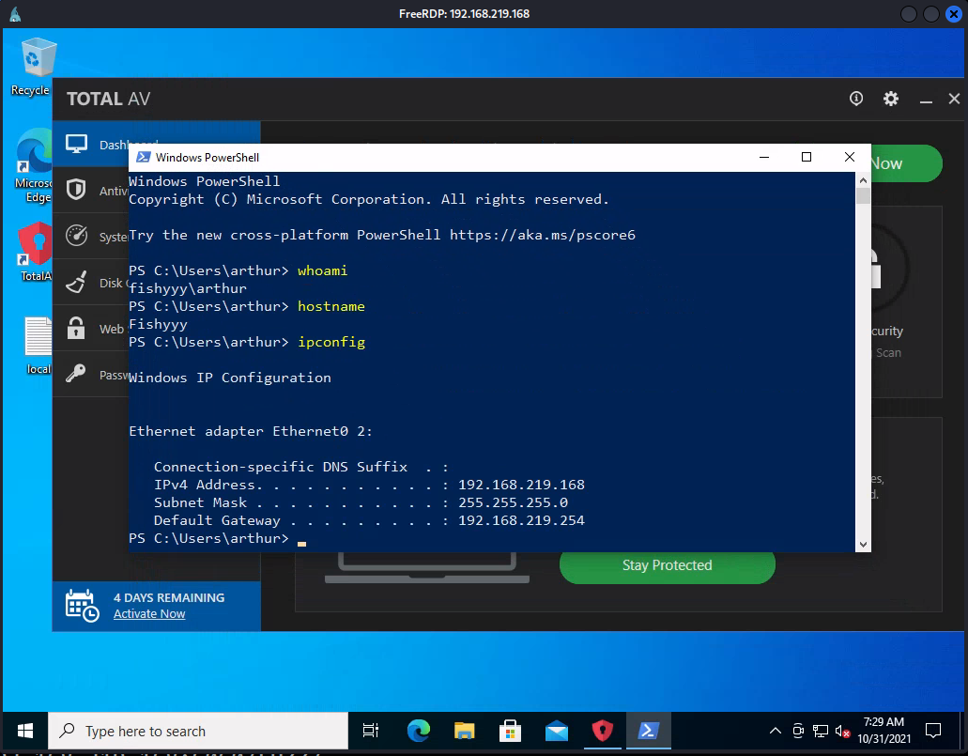The width and height of the screenshot is (968, 756).
Task: Open Task View on the taskbar
Action: 371,732
